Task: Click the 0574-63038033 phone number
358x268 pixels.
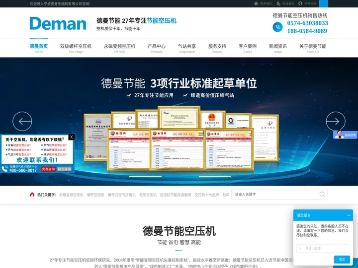Action: click(x=308, y=23)
